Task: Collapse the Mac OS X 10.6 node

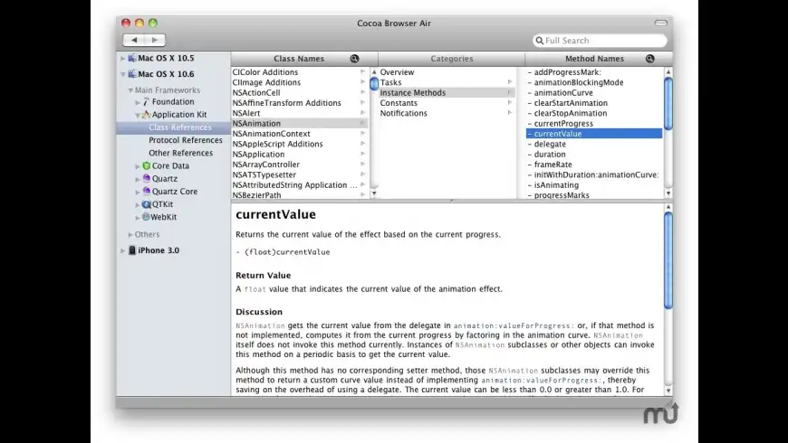Action: click(x=122, y=74)
